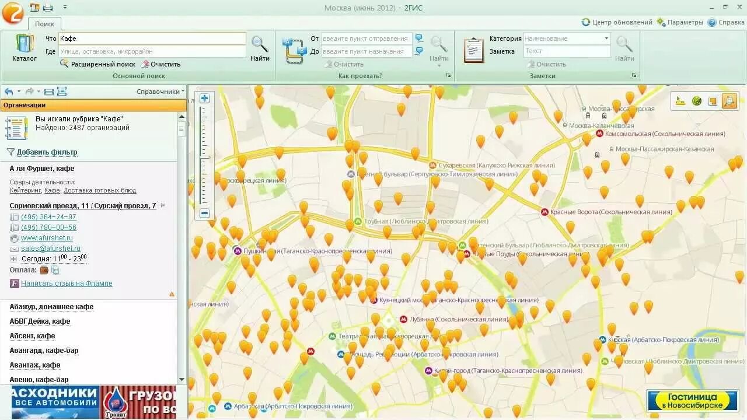The height and width of the screenshot is (420, 747).
Task: Click the Кейтеринг category link
Action: (25, 190)
